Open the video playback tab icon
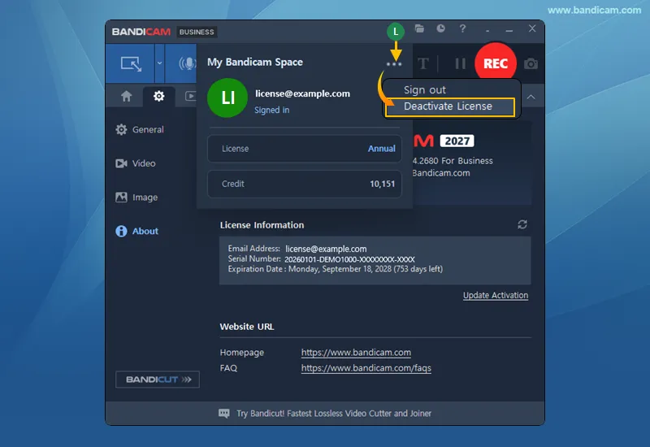The height and width of the screenshot is (447, 650). 190,96
